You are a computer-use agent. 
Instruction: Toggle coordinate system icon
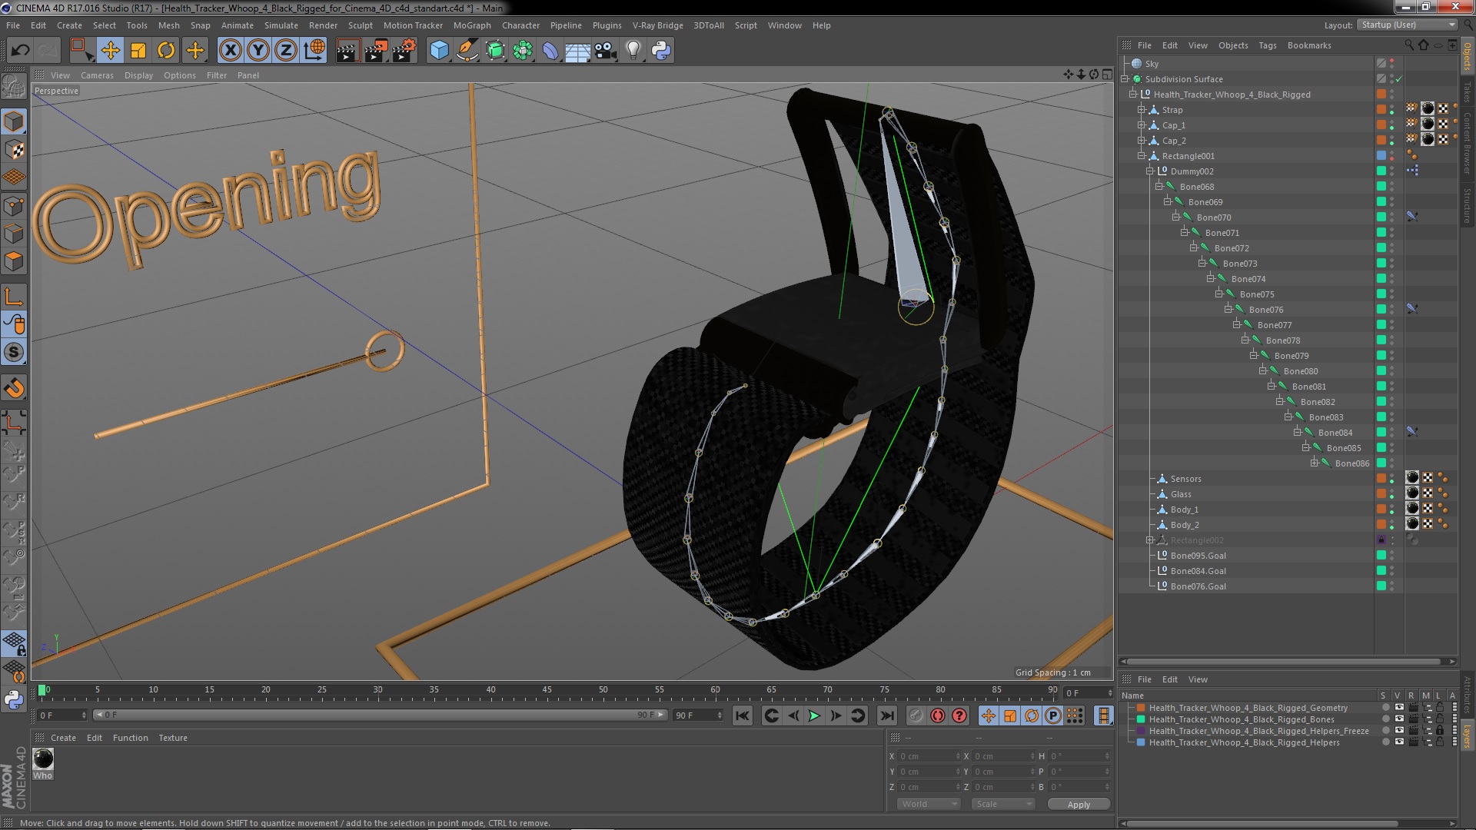click(x=314, y=51)
